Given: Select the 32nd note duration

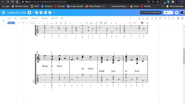Looking at the screenshot, I should tap(61, 23).
